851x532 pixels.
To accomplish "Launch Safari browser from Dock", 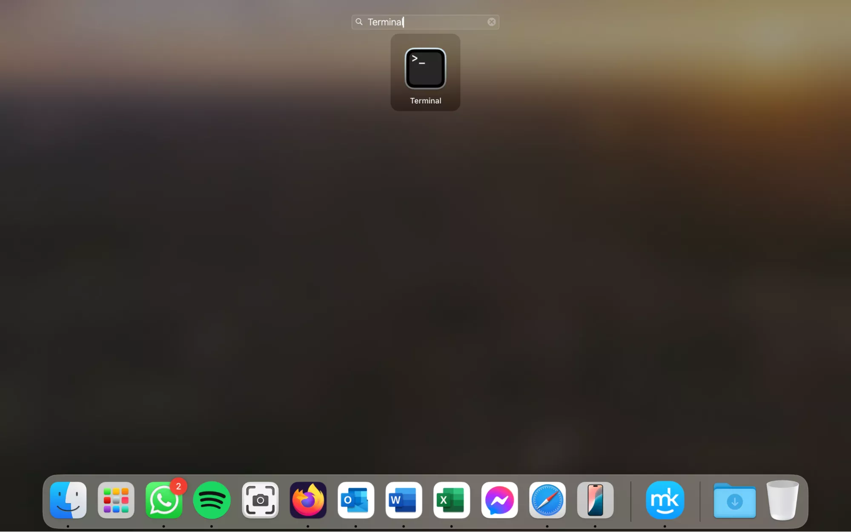I will point(547,500).
